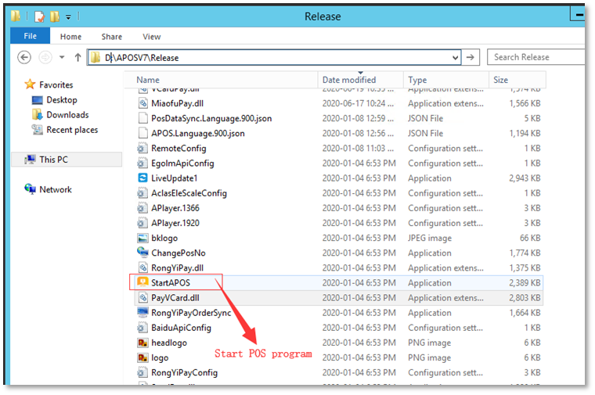Click the Forward navigation arrow
595x395 pixels.
(x=45, y=57)
